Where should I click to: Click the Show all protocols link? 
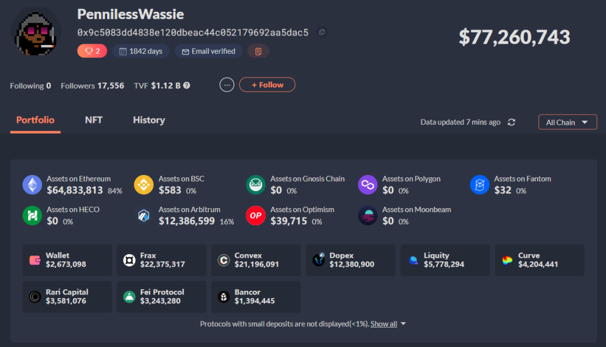pyautogui.click(x=383, y=324)
